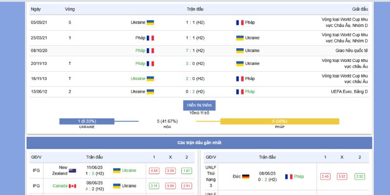Click France flag in the Đức match row

(x=289, y=176)
